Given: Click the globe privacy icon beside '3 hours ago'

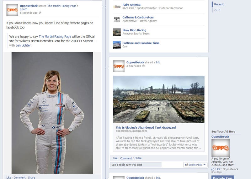Looking at the screenshot, I should [x=143, y=66].
